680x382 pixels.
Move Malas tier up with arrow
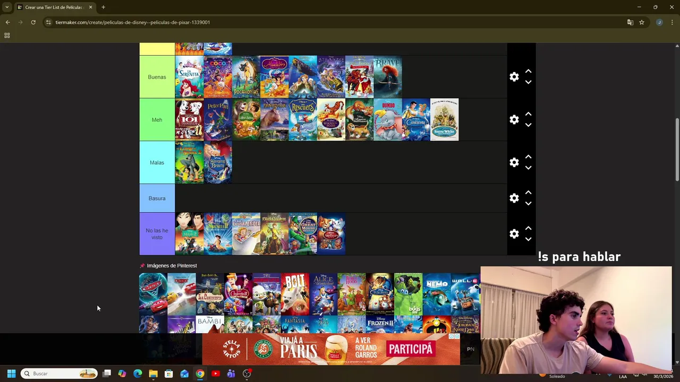(528, 157)
